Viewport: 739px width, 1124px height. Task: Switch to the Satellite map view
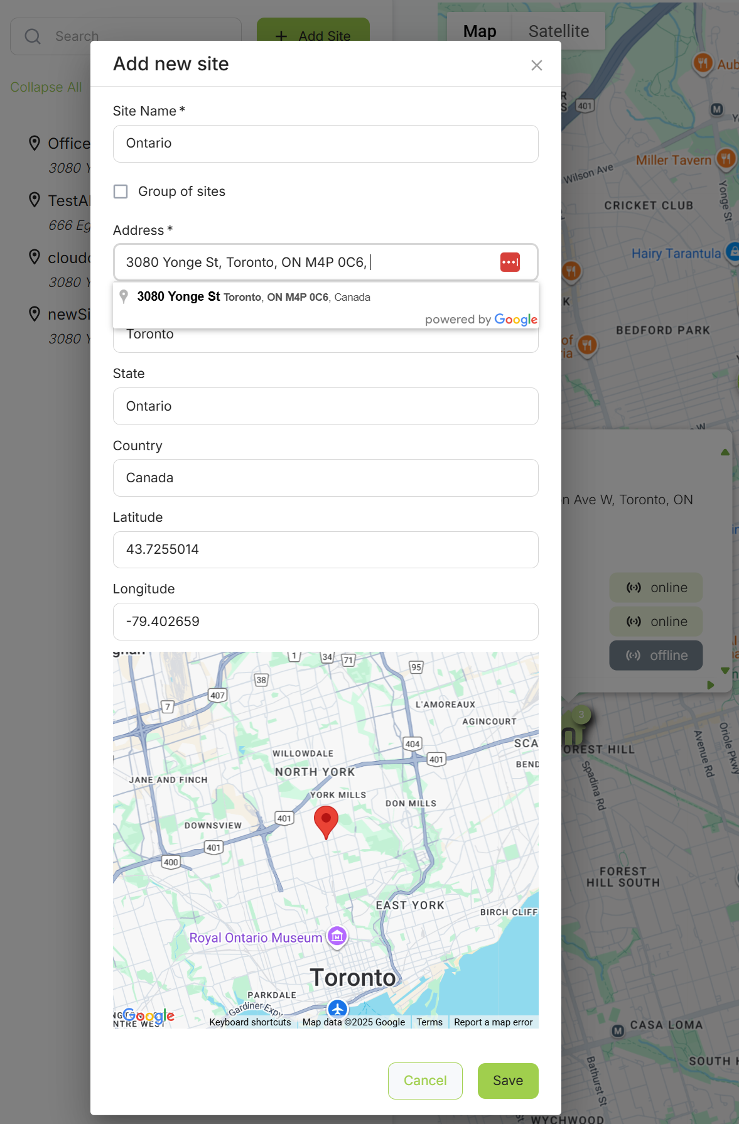[x=558, y=31]
